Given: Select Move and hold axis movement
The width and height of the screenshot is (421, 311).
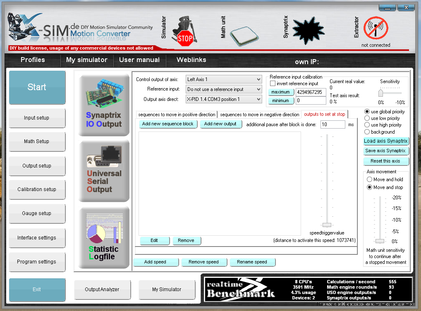Looking at the screenshot, I should pos(369,179).
